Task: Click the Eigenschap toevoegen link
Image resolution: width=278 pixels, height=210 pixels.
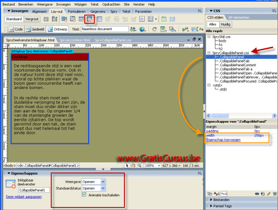Action: (223, 140)
